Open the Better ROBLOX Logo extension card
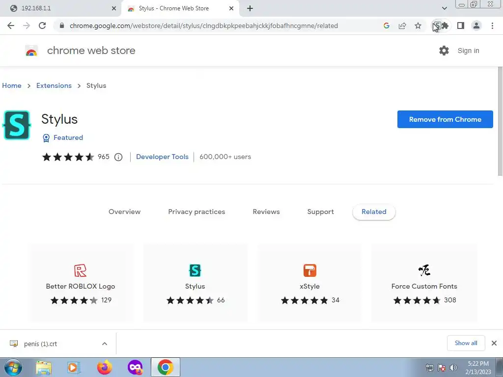 (81, 283)
